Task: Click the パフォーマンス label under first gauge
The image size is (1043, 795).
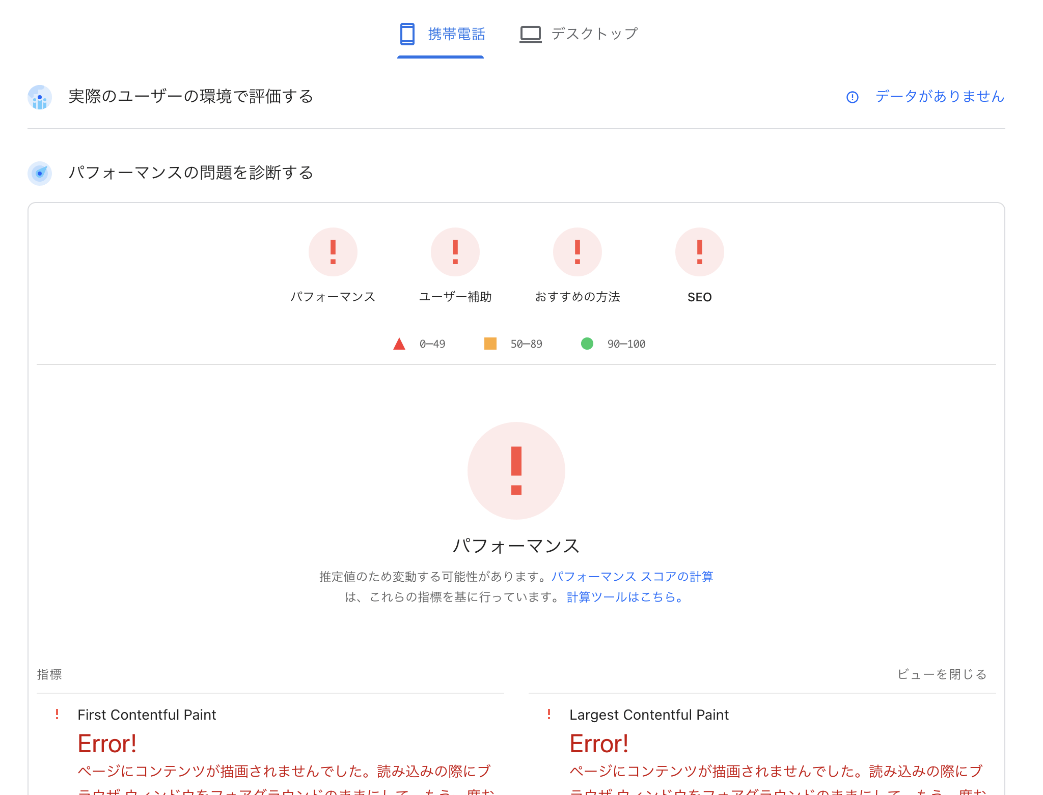Action: [333, 297]
